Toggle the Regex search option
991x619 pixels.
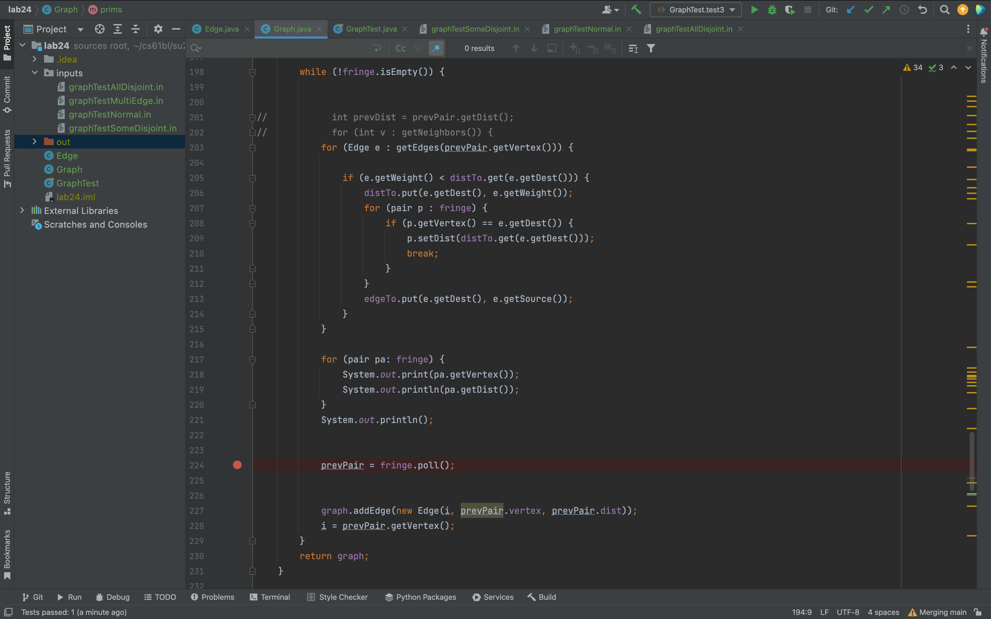tap(436, 49)
